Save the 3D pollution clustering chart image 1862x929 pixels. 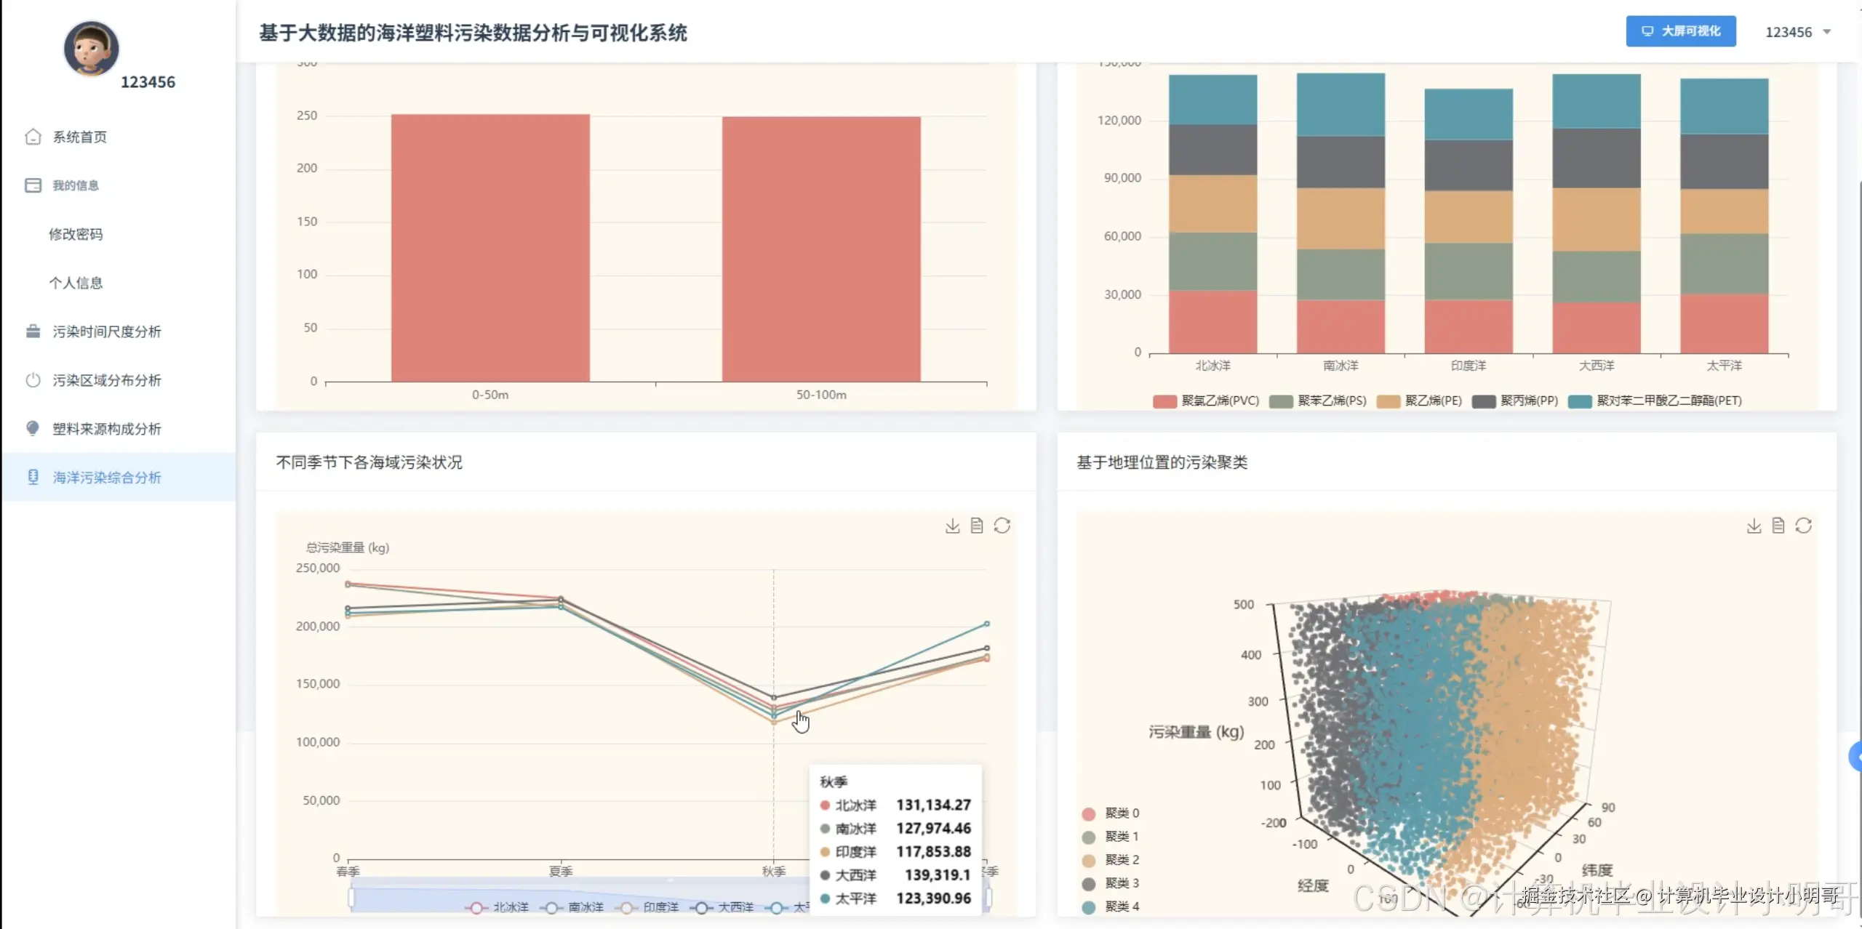pyautogui.click(x=1754, y=526)
